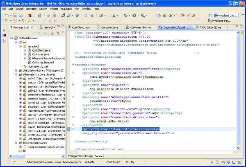Open the Run dropdown arrow
Screen dimensions: 246x167
coord(138,16)
